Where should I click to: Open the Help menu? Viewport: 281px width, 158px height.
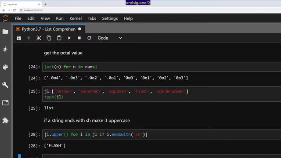click(x=128, y=18)
